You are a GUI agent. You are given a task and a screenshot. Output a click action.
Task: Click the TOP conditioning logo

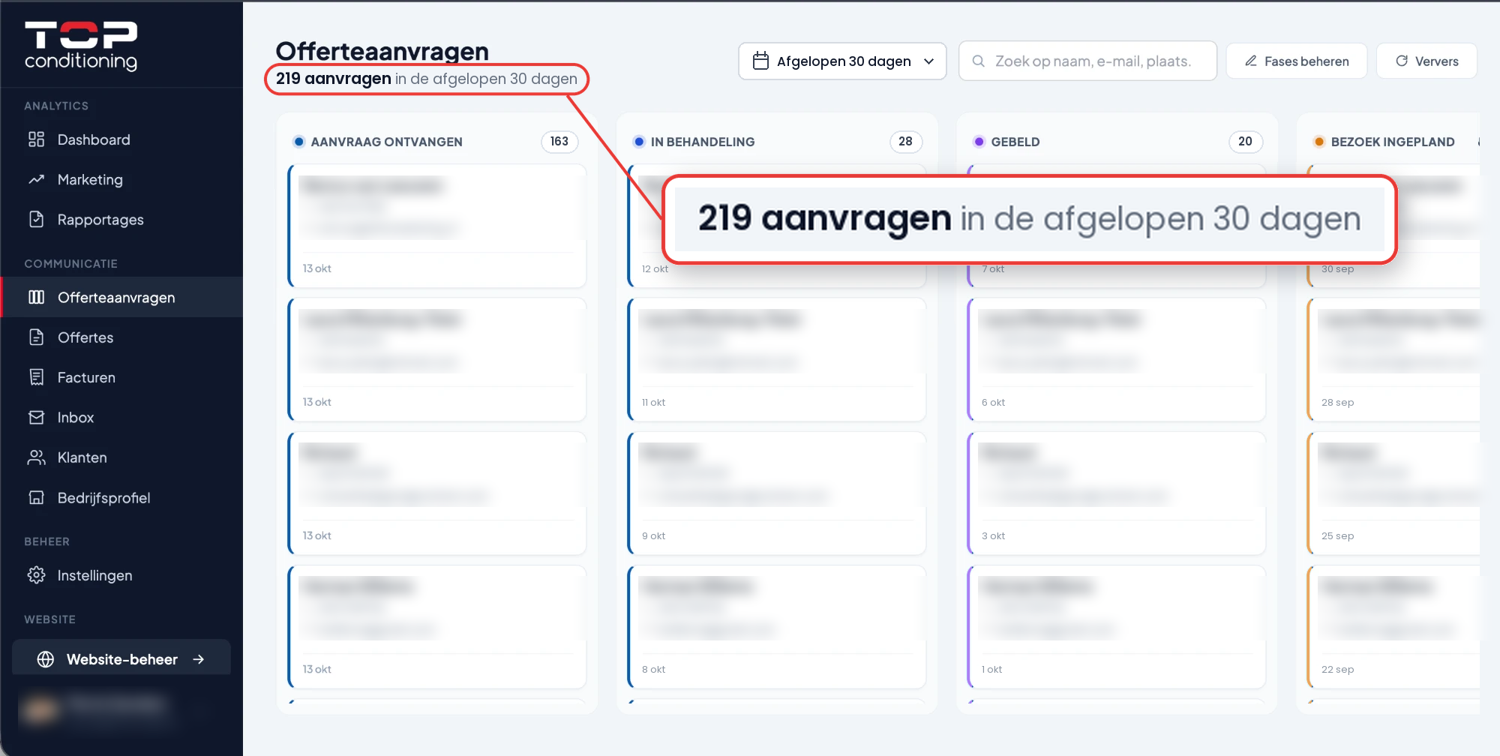pyautogui.click(x=81, y=45)
